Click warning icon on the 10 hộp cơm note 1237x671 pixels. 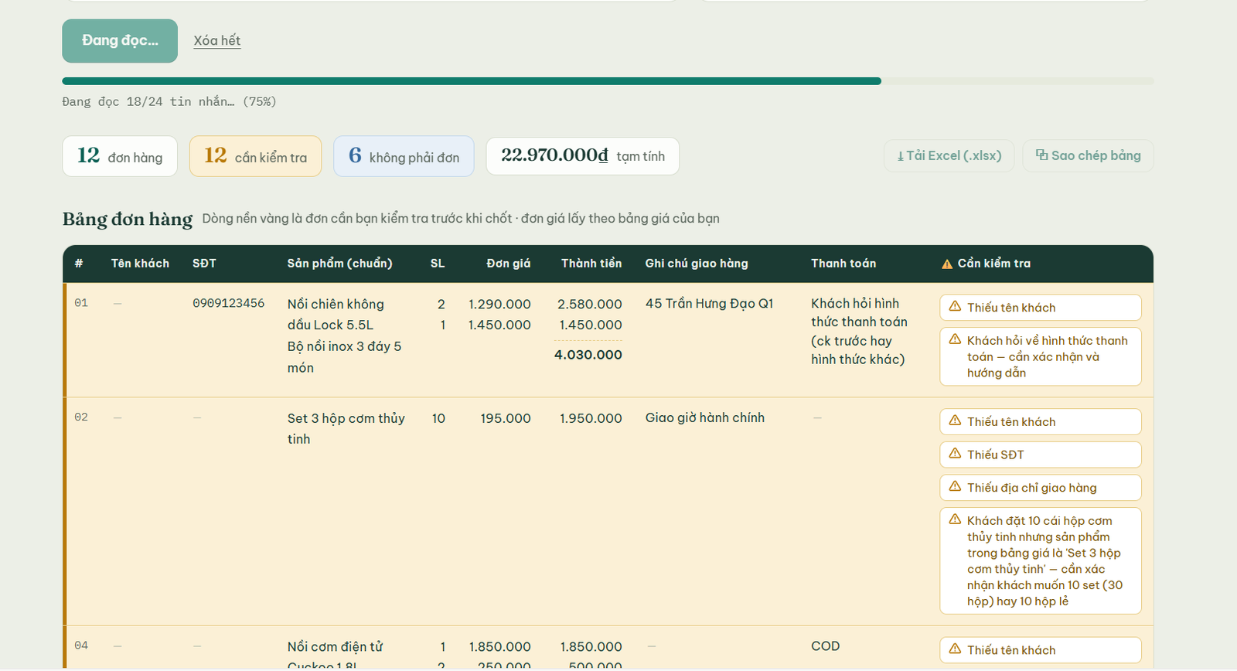[x=956, y=520]
